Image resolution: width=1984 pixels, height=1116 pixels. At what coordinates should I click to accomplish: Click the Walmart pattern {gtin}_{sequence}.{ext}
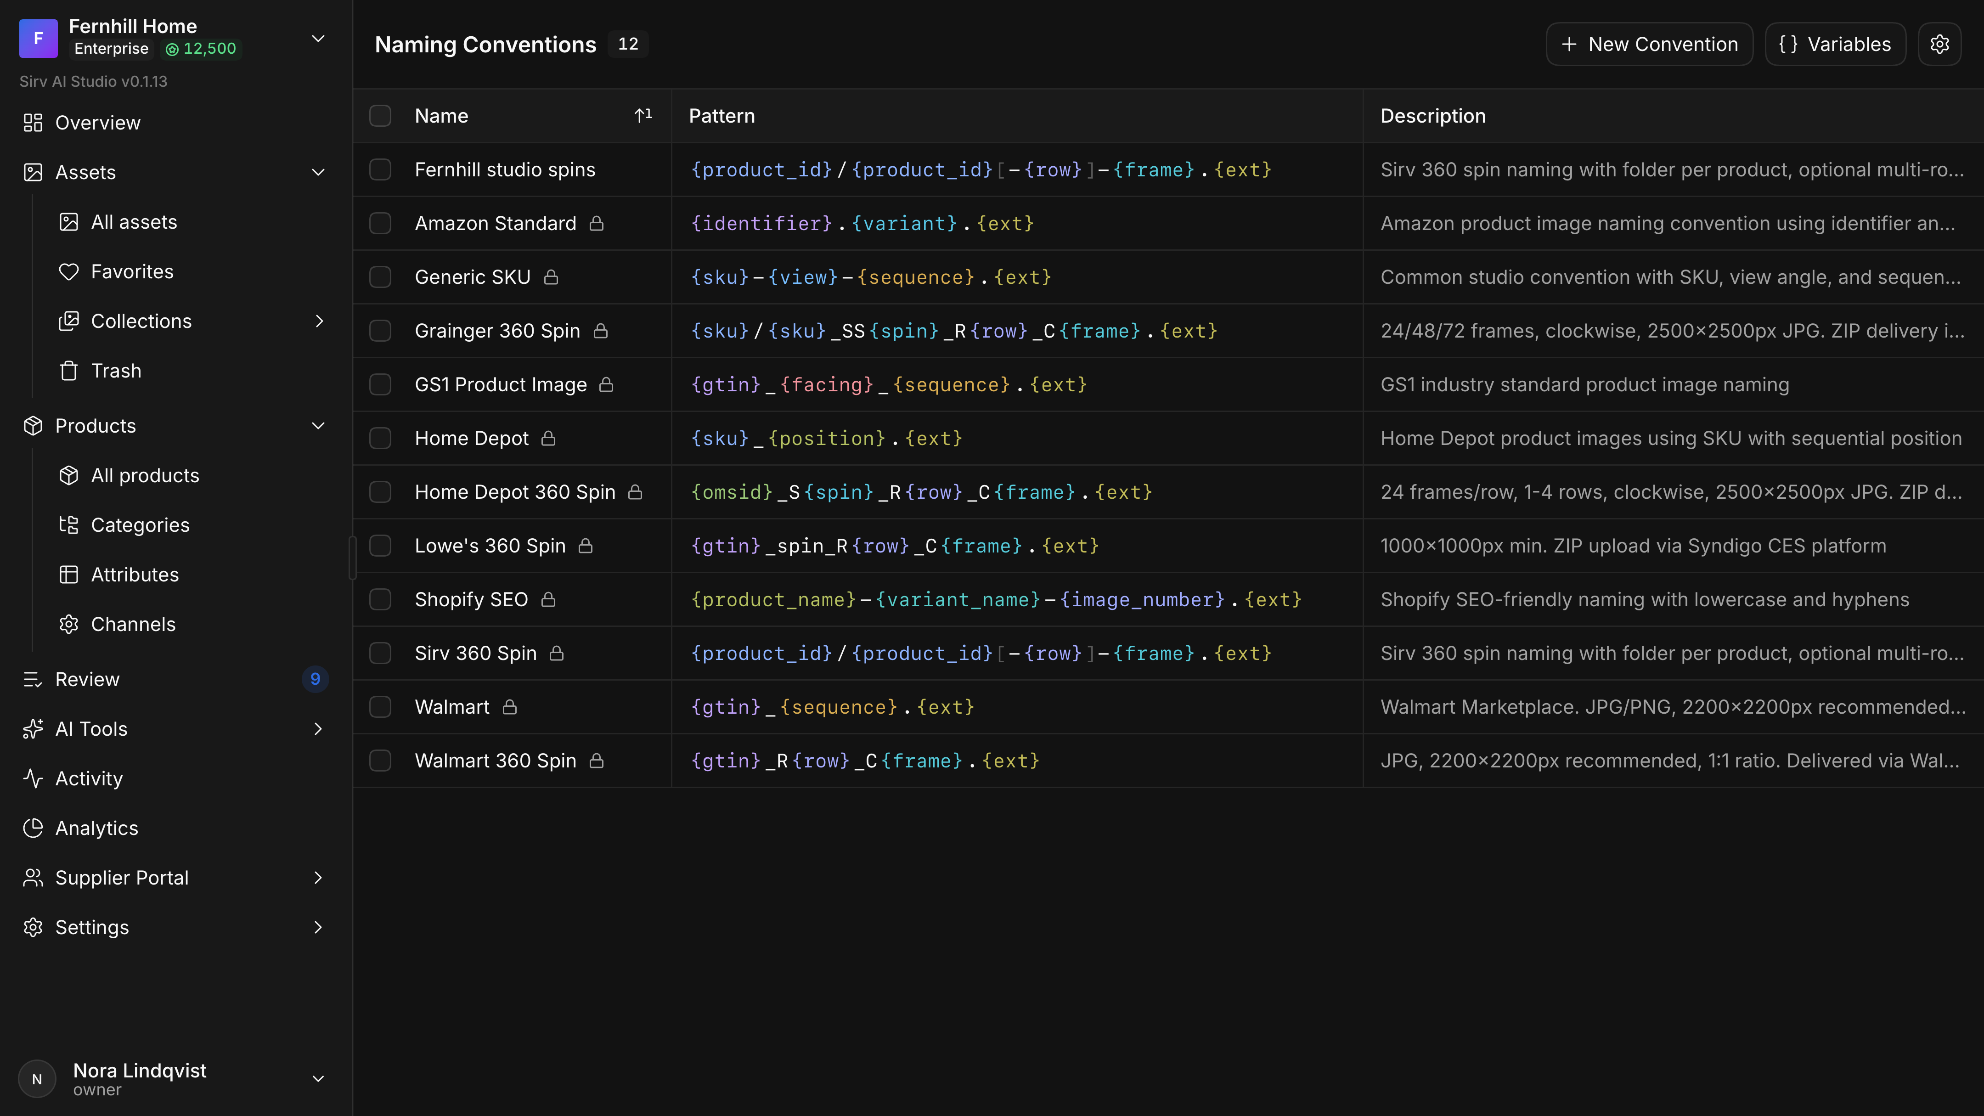pyautogui.click(x=833, y=707)
